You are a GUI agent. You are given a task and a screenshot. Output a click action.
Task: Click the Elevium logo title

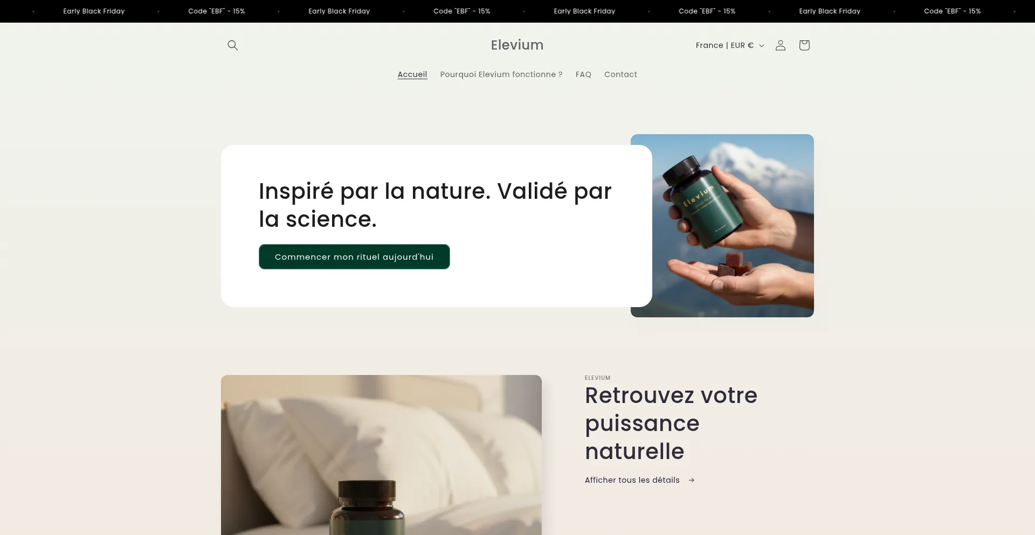point(517,45)
